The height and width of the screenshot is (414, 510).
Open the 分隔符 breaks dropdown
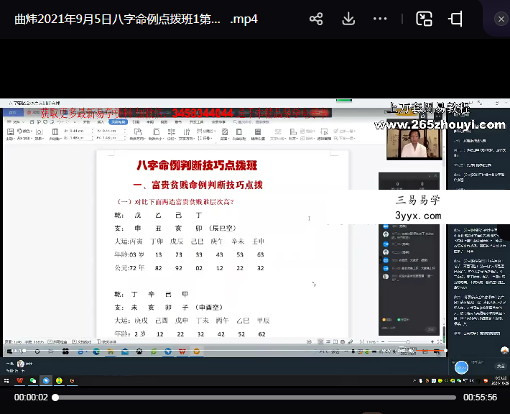[206, 131]
